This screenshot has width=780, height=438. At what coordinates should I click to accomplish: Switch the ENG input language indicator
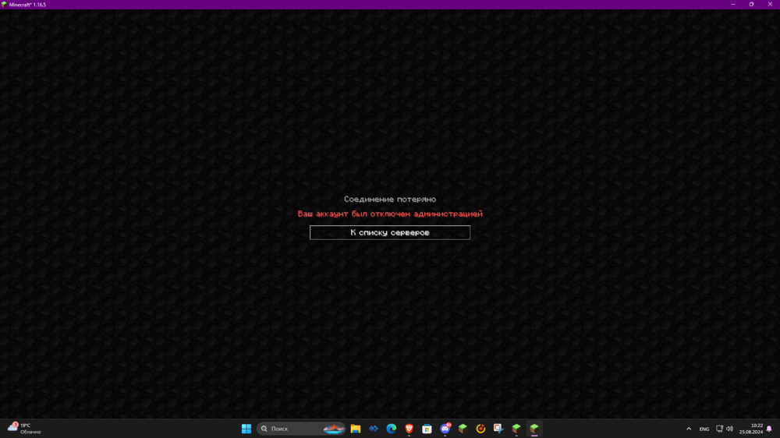(x=704, y=429)
